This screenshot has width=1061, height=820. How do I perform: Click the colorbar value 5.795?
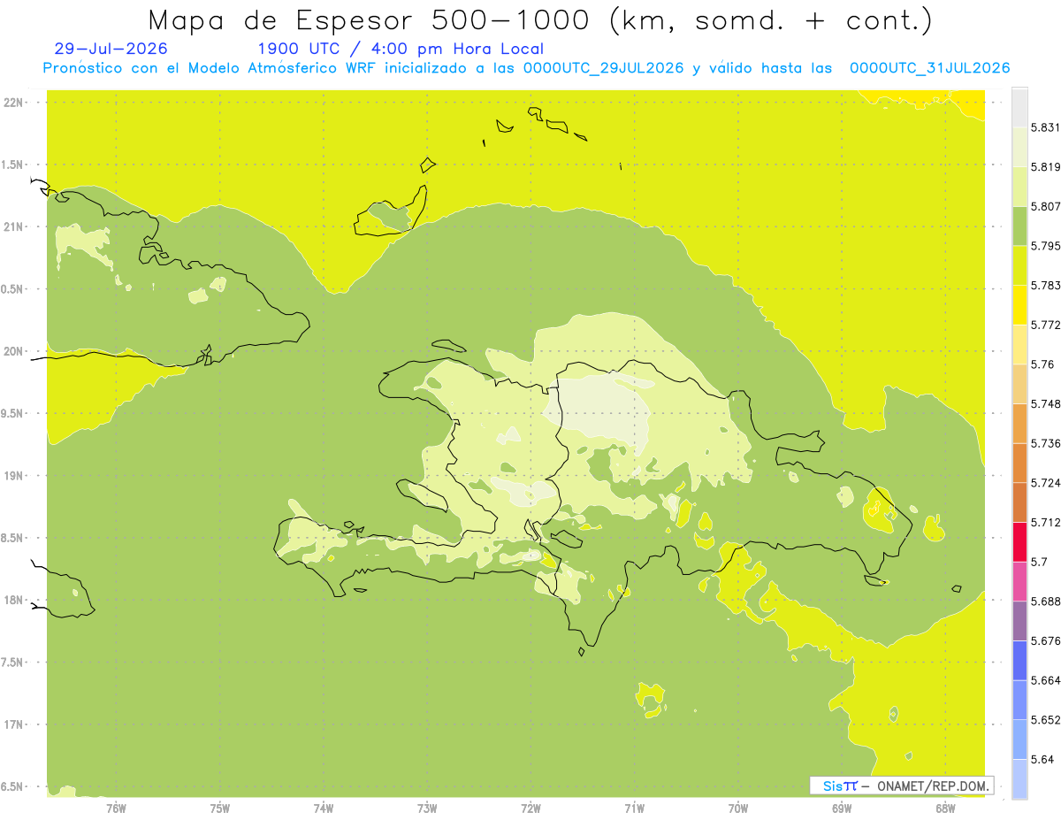click(x=1046, y=246)
